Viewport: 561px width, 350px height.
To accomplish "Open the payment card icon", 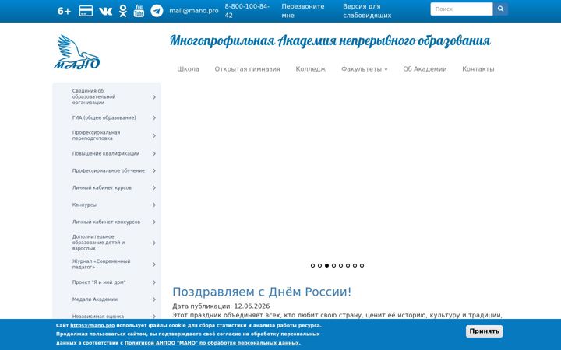I will (86, 11).
